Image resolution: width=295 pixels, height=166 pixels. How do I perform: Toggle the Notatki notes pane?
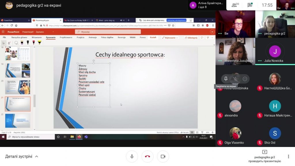[184, 132]
